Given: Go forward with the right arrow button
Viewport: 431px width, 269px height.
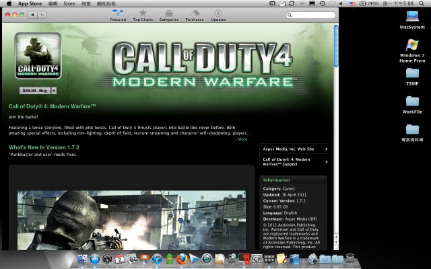Looking at the screenshot, I should click(x=42, y=15).
